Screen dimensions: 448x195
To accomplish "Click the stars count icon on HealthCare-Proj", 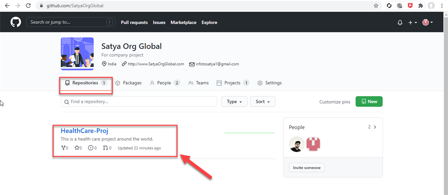I will 77,148.
